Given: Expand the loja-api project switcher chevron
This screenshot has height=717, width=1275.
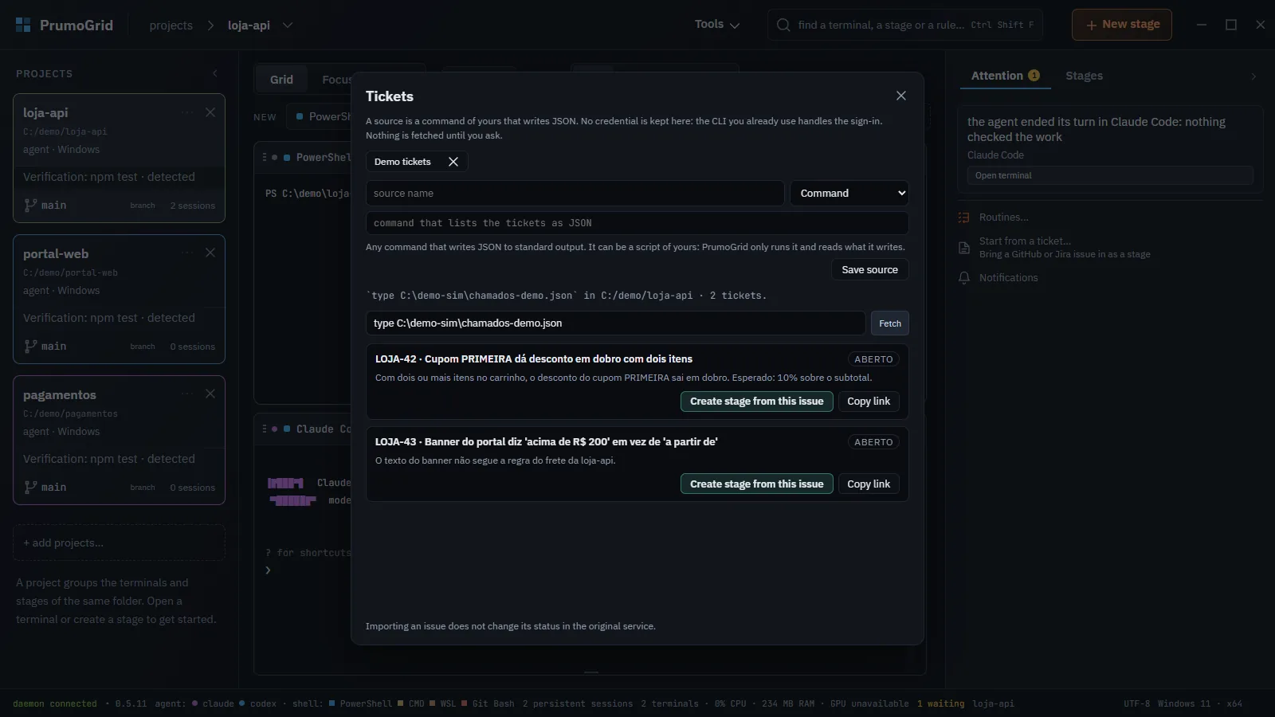Looking at the screenshot, I should coord(288,25).
